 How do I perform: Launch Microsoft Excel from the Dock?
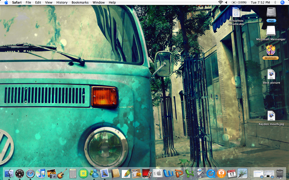(x=190, y=173)
